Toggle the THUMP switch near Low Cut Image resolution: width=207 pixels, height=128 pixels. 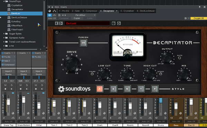(92, 74)
